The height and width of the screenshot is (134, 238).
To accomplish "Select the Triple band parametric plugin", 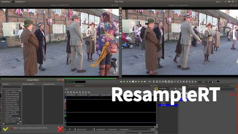I will point(11,110).
